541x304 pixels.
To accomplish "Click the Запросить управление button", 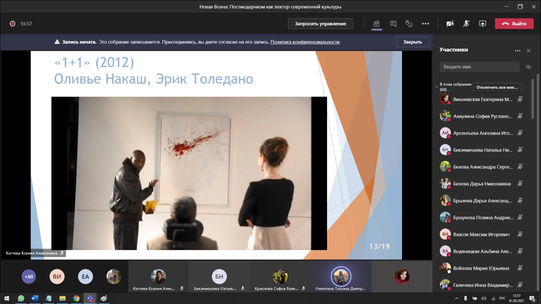I will pyautogui.click(x=320, y=24).
